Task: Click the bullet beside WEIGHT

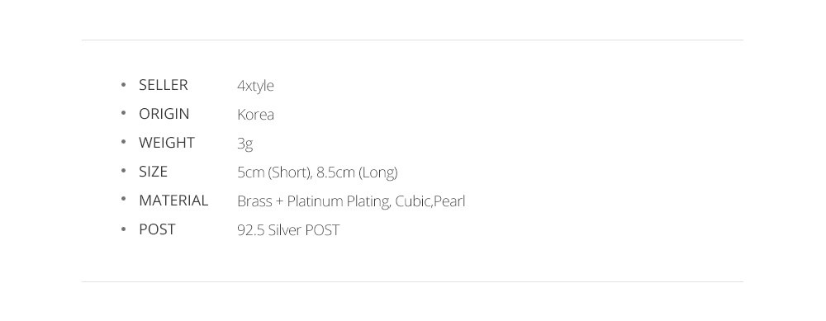Action: tap(123, 142)
